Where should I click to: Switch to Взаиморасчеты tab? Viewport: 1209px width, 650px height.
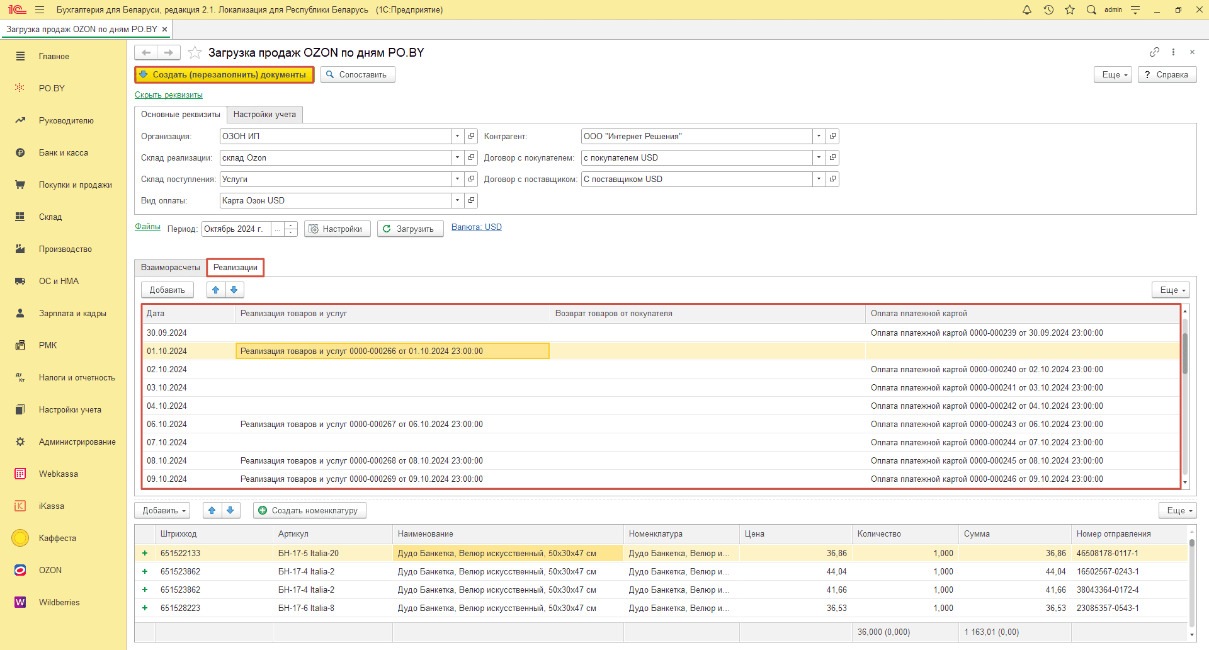pyautogui.click(x=171, y=267)
